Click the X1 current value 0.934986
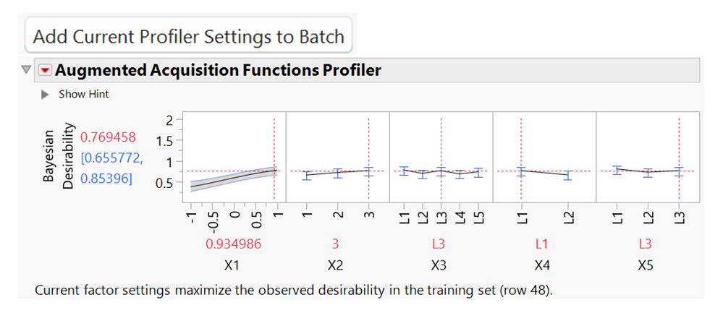 click(x=232, y=244)
